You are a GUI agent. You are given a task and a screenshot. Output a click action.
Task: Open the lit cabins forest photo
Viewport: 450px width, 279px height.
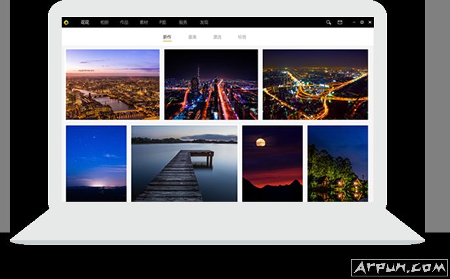pos(338,164)
